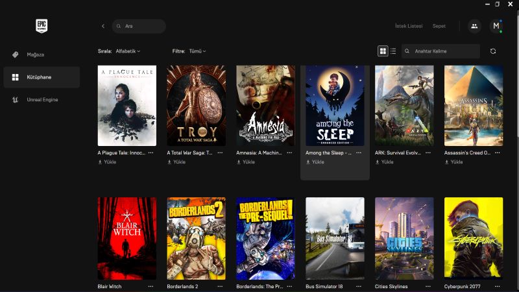Expand the Tümü filter dropdown
Viewport: 519px width, 292px height.
click(x=197, y=51)
